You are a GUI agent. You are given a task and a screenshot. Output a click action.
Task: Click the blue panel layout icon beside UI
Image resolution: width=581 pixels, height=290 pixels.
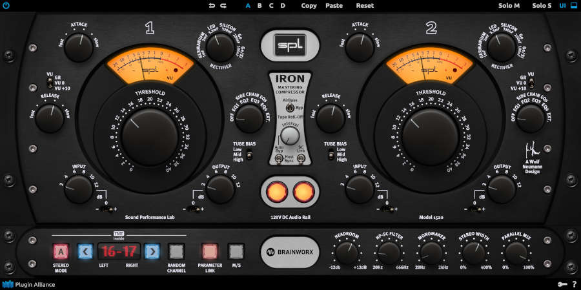tap(573, 6)
